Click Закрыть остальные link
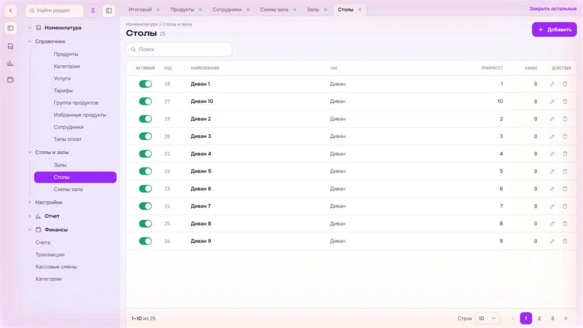This screenshot has height=328, width=583. [553, 9]
